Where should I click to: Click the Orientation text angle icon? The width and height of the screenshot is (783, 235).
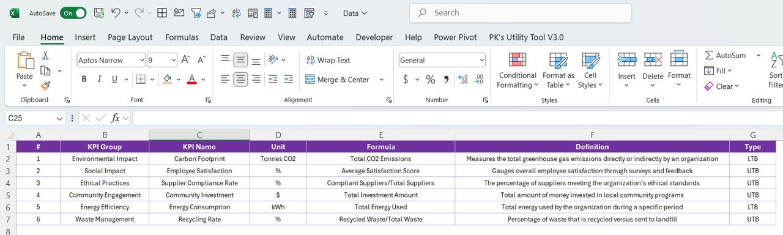(273, 59)
